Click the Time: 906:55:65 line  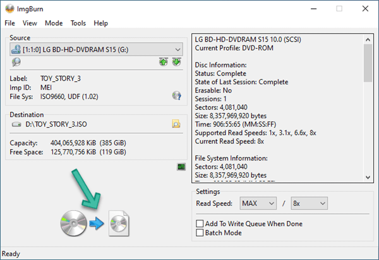[x=236, y=125]
